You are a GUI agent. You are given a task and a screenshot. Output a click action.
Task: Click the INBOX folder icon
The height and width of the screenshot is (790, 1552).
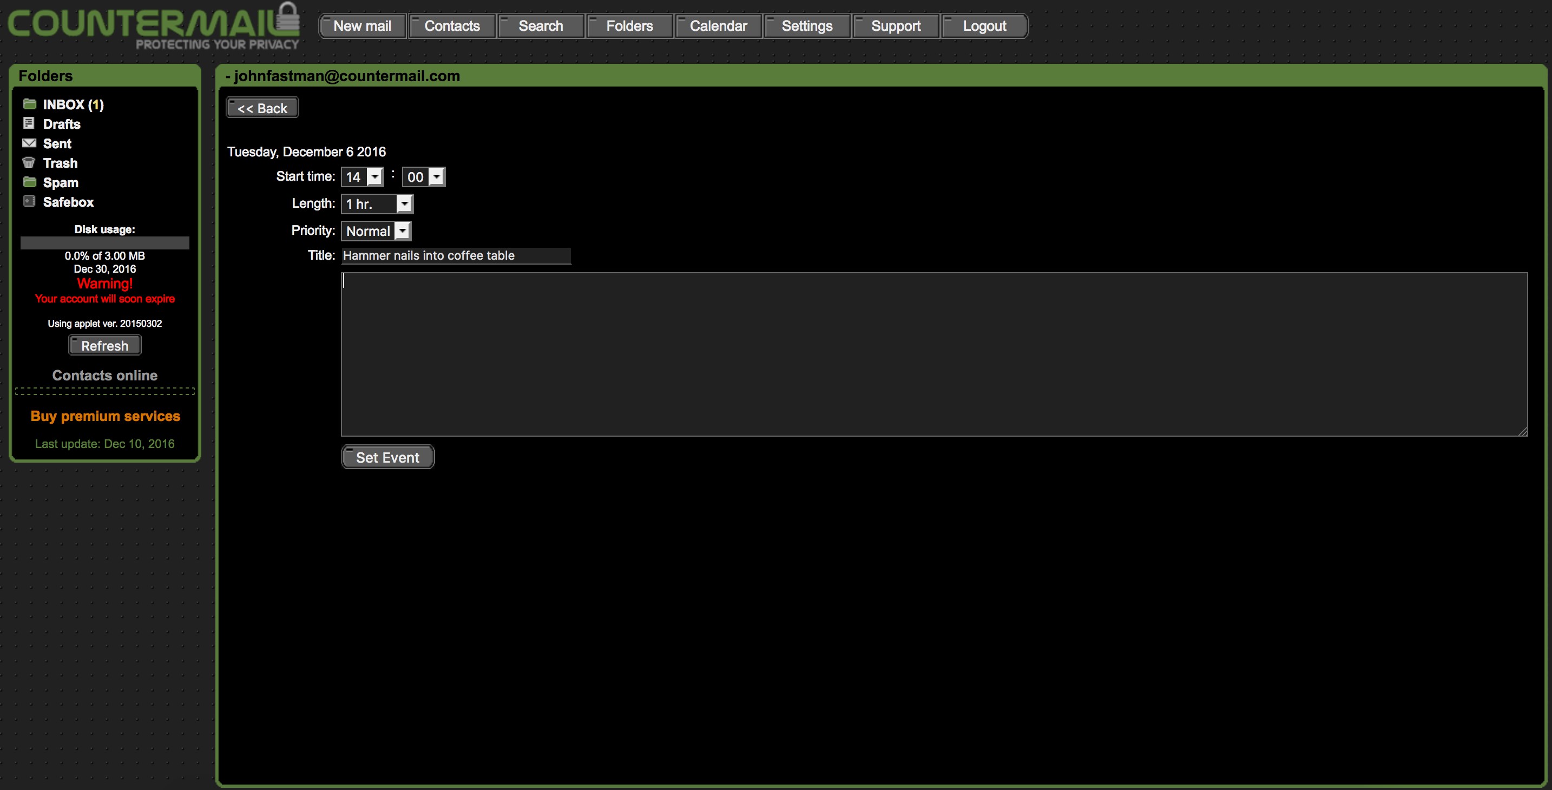(x=29, y=104)
